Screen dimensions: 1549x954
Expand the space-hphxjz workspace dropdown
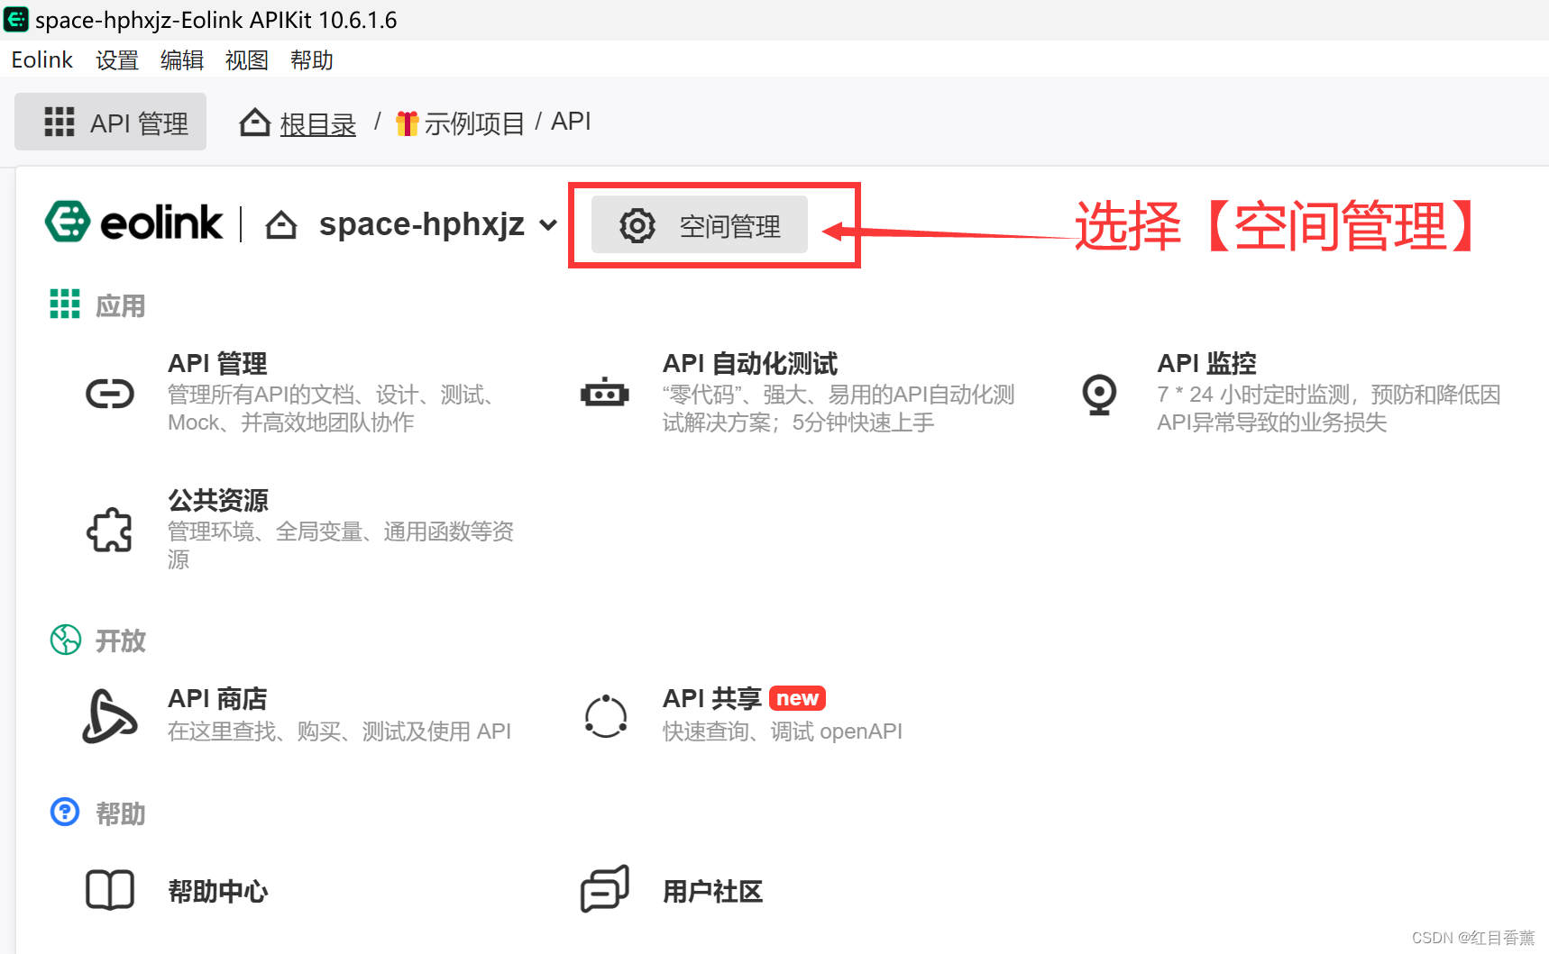coord(548,225)
